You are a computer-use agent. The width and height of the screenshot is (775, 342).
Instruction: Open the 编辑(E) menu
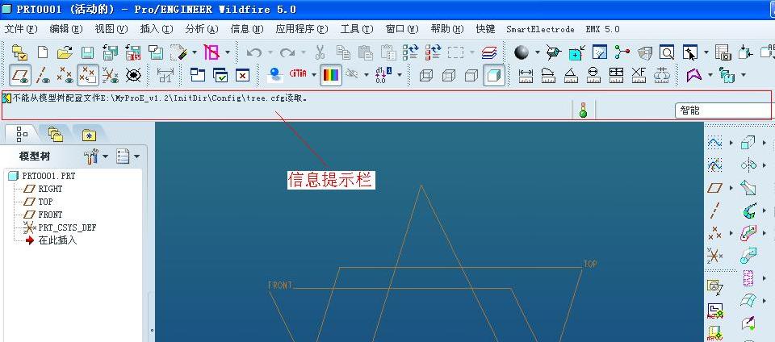[65, 29]
